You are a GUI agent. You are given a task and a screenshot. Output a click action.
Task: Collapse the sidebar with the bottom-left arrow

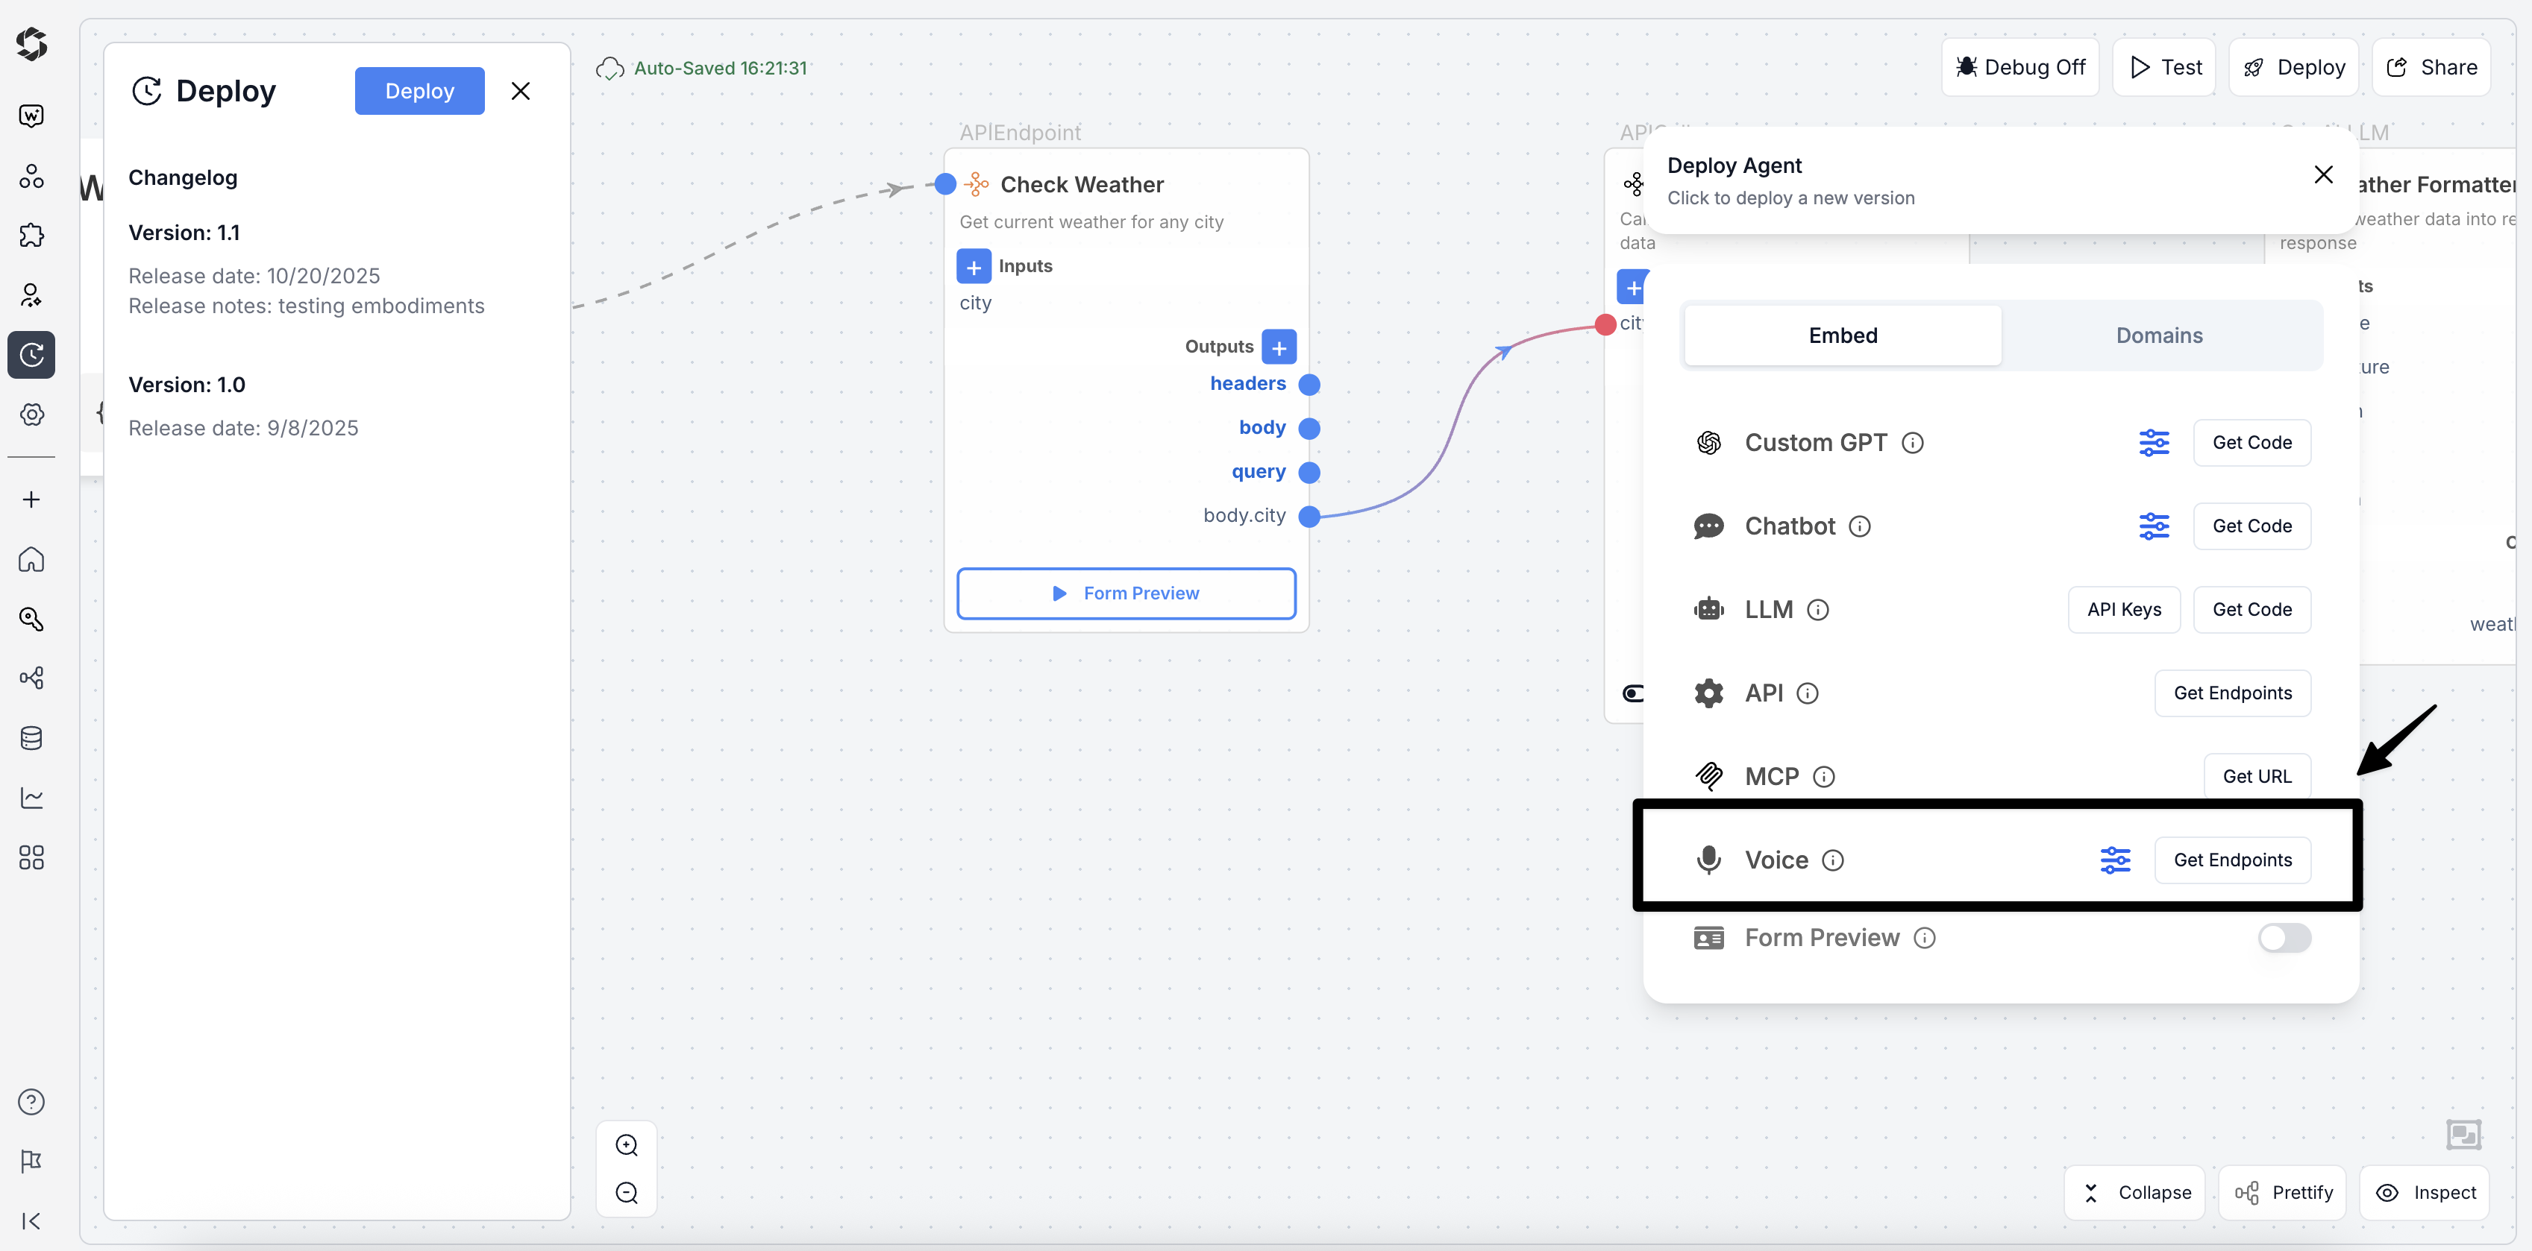(x=31, y=1220)
